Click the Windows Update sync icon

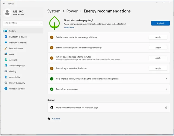tap(6, 88)
